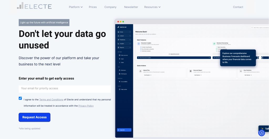Screen dimensions: 269x139
Task: Open the Prices page from navigation
Action: click(93, 7)
